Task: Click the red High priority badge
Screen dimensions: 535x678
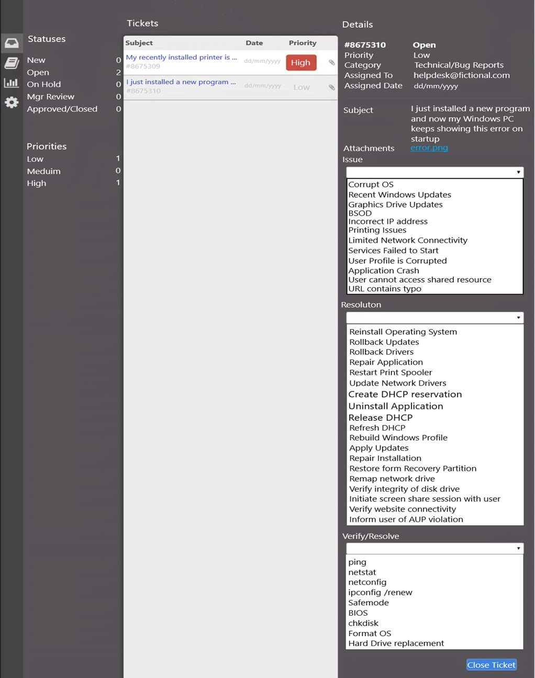Action: [301, 62]
